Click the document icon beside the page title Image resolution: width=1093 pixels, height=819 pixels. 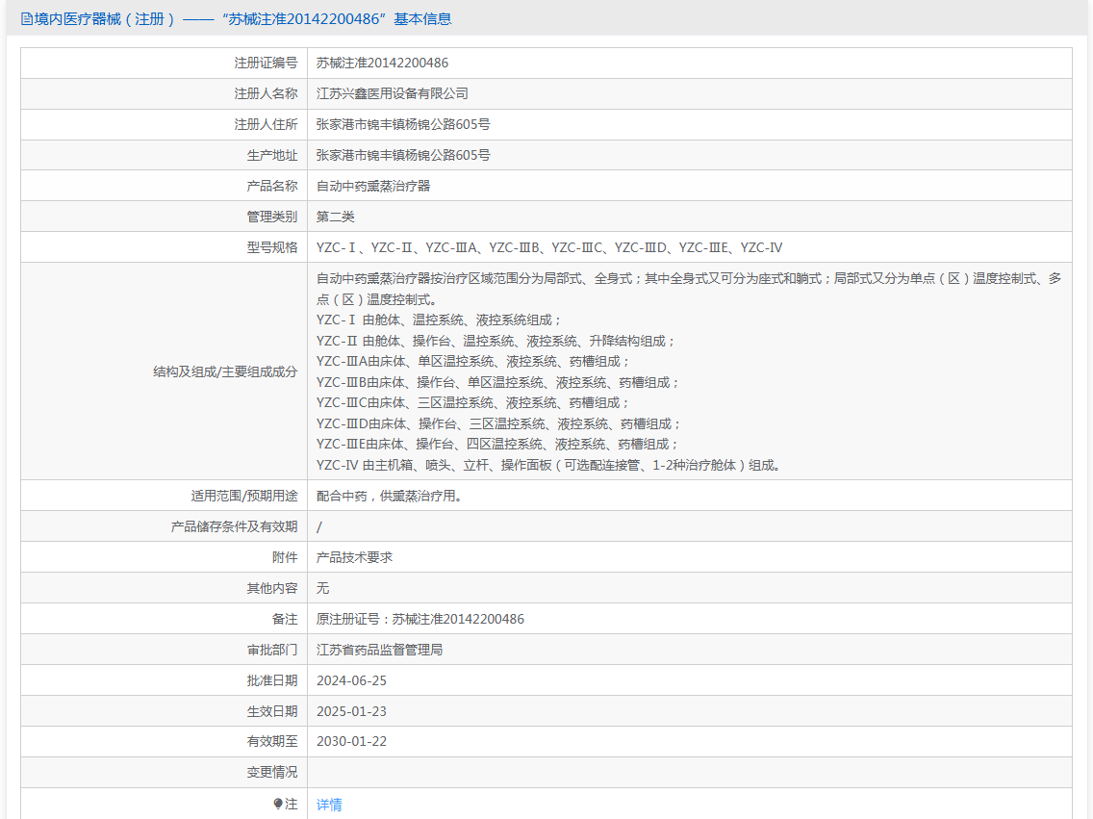click(27, 19)
